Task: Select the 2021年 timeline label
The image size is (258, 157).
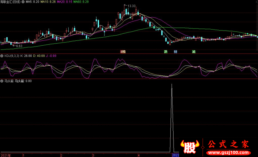Action: coord(6,155)
